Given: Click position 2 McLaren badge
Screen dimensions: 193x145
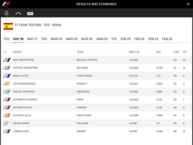Looking at the screenshot, I should click(x=7, y=68).
